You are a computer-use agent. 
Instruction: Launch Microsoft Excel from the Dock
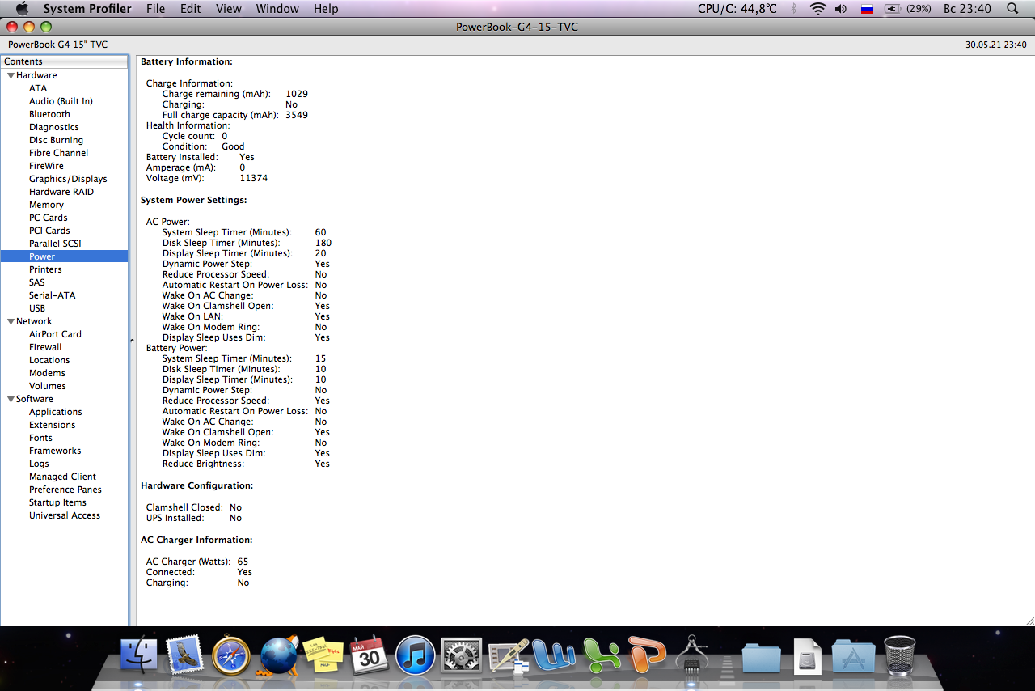pyautogui.click(x=601, y=655)
